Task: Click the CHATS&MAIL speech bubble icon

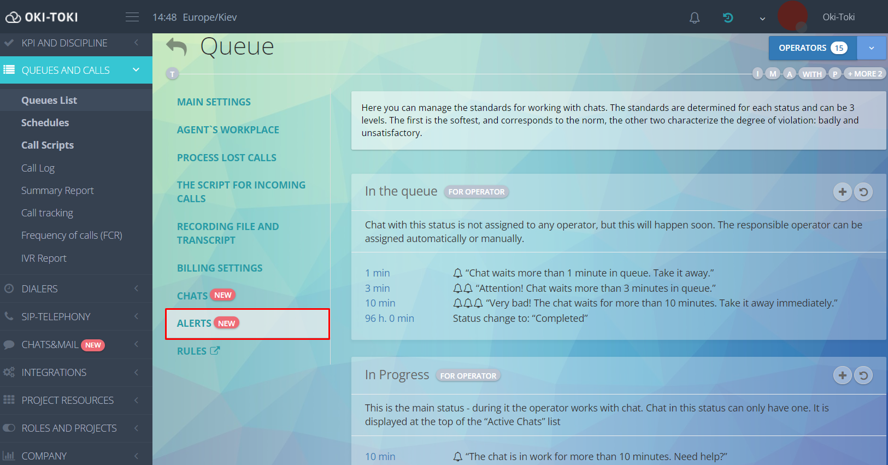Action: 9,345
